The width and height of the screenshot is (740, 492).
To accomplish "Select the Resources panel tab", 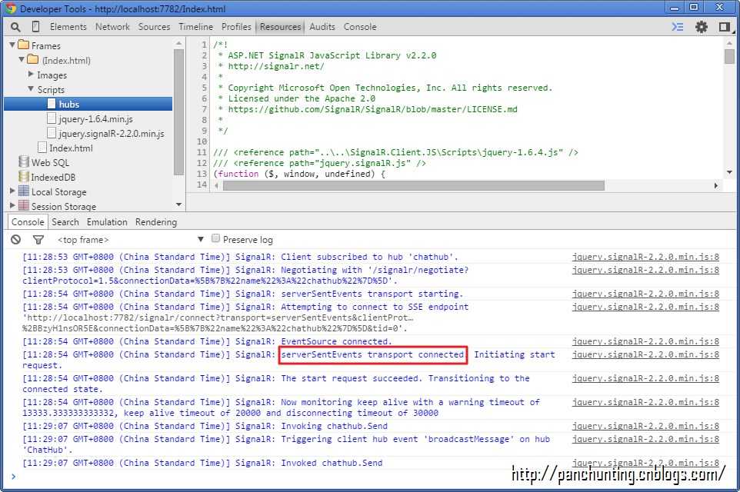I will (280, 27).
